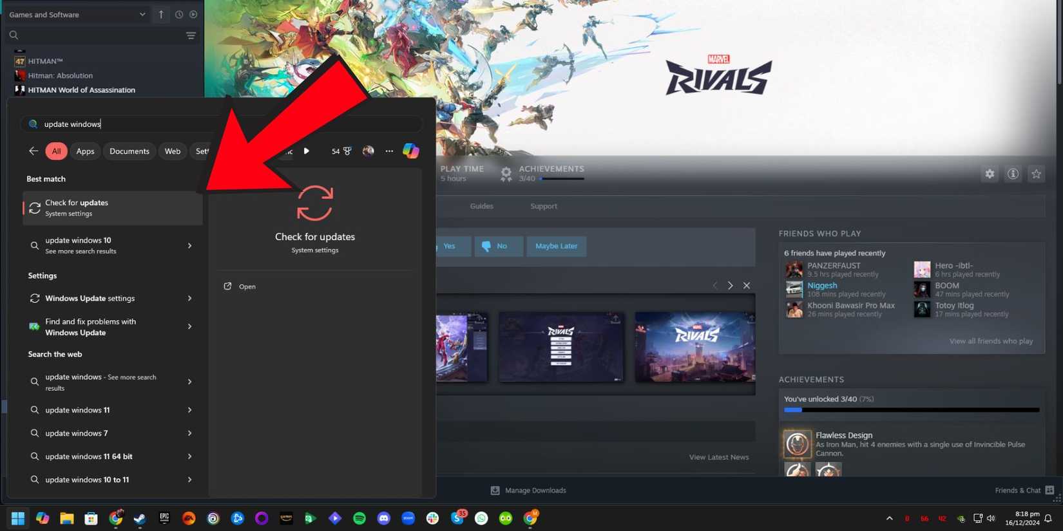Screen dimensions: 1063x531
Task: Open Zoom from the taskbar
Action: pyautogui.click(x=408, y=518)
